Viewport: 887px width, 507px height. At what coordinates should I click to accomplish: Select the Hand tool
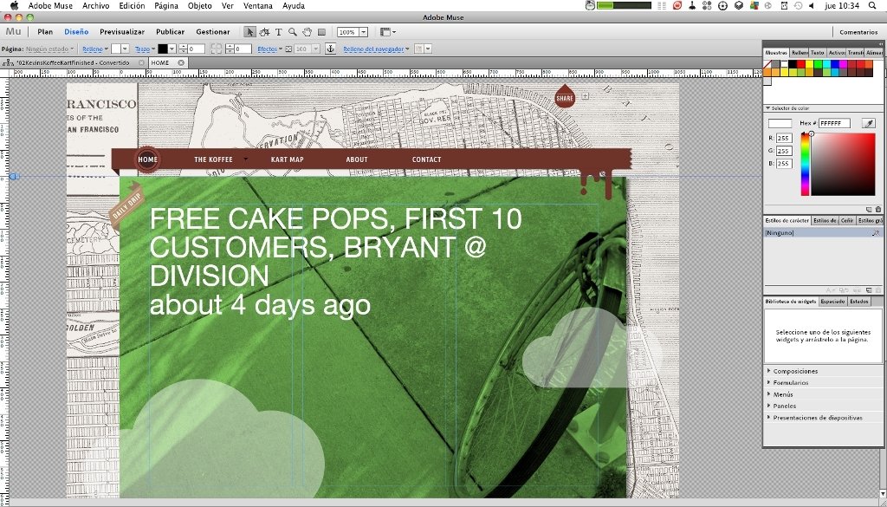307,32
